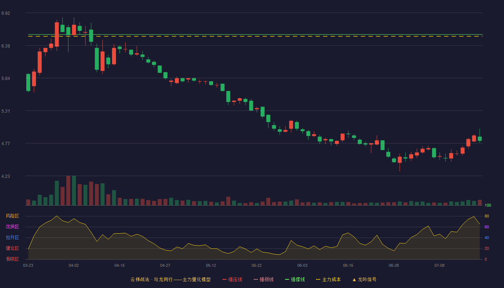Click the red 20 indicator axis value
Screen dimensions: 504x288
[487, 248]
